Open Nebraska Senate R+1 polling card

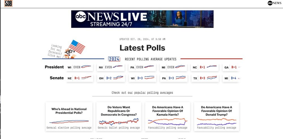pos(80,78)
